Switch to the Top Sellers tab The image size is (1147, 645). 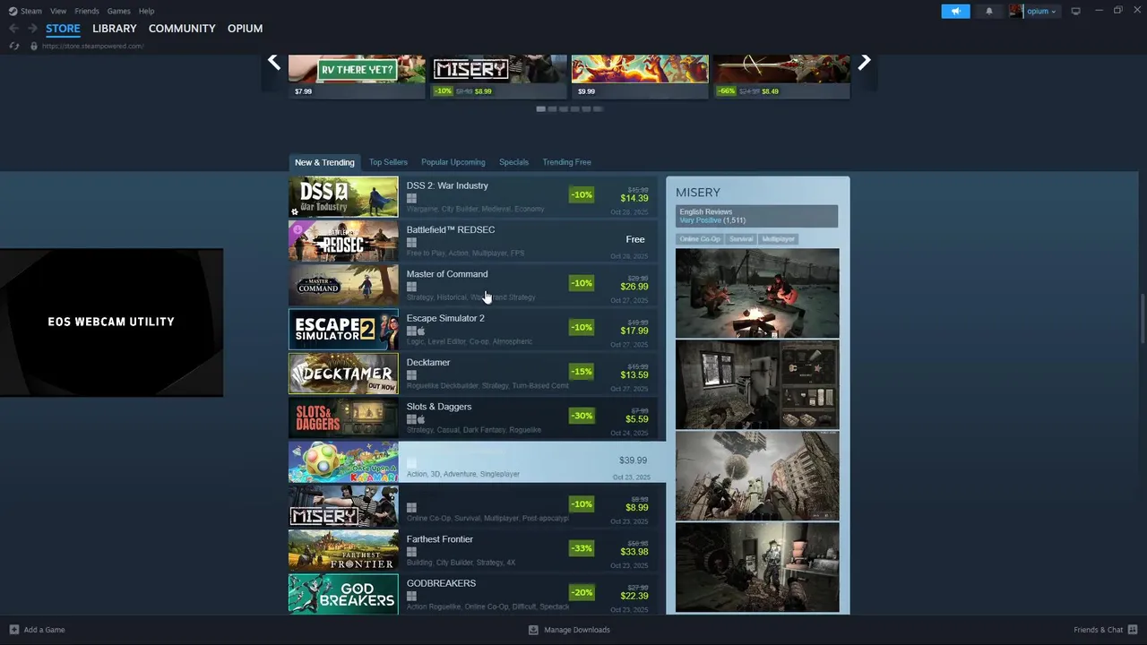pos(388,162)
